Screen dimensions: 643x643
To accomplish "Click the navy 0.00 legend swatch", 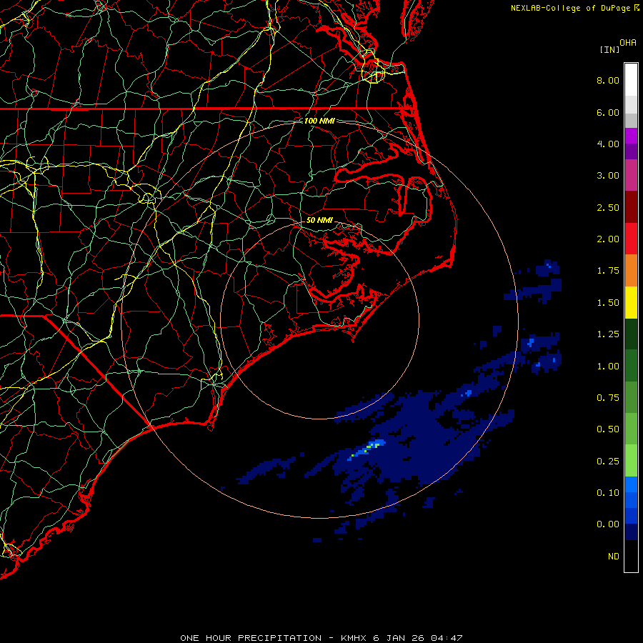I will click(x=631, y=532).
